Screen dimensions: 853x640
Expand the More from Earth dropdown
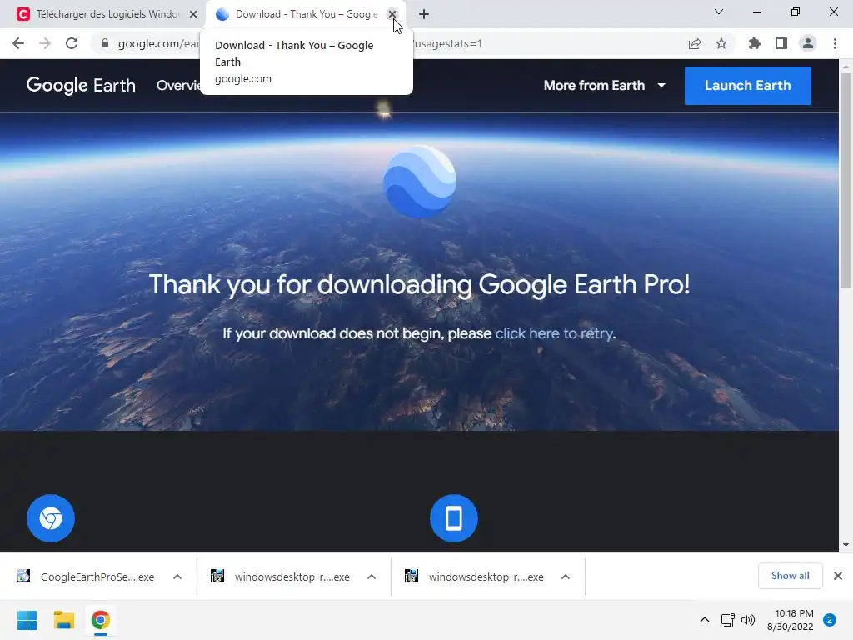[605, 86]
